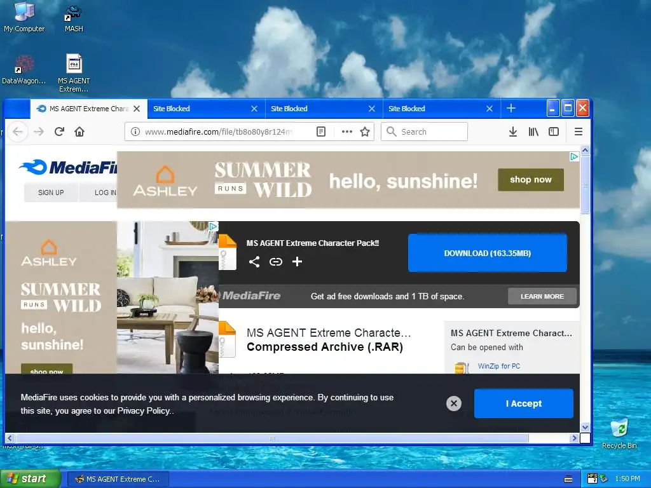The width and height of the screenshot is (651, 488).
Task: Open a new tab with plus button
Action: pos(511,108)
